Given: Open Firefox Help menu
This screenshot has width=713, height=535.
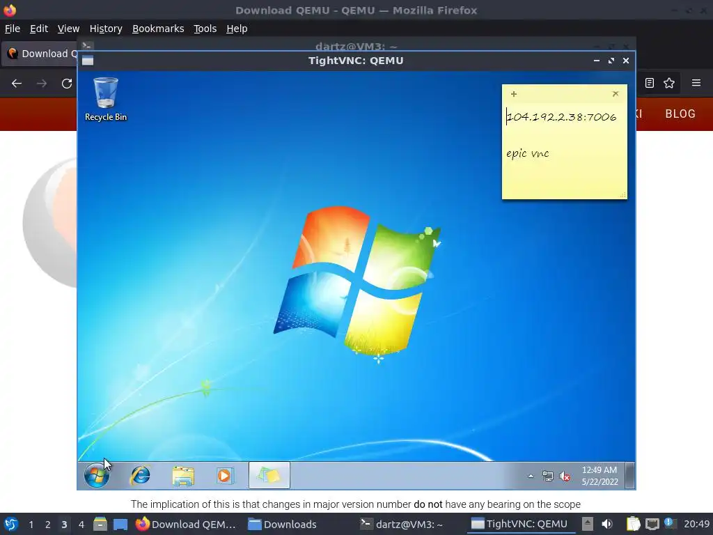Looking at the screenshot, I should 237,29.
